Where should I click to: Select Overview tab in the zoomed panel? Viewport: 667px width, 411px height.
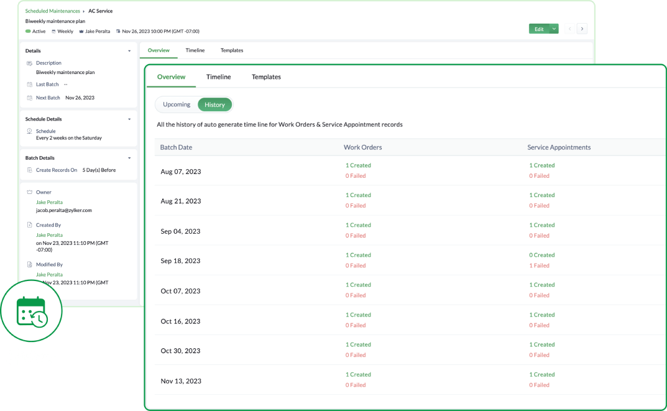171,77
